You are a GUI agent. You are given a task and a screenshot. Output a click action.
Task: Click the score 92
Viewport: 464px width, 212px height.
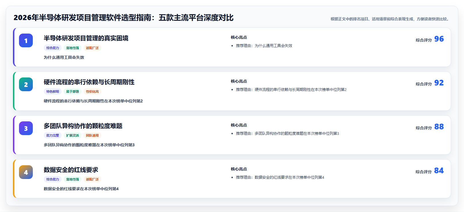[439, 83]
